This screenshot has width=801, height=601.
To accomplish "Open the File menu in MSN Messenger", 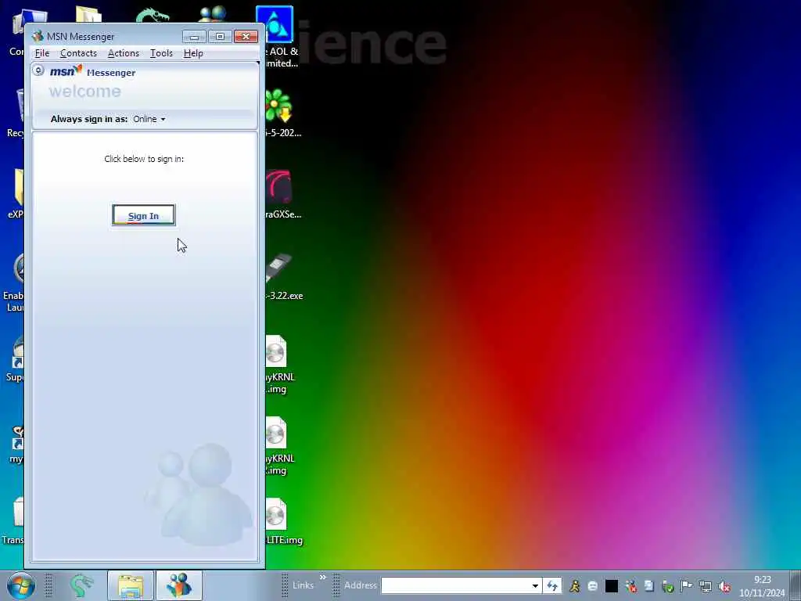I will click(42, 53).
